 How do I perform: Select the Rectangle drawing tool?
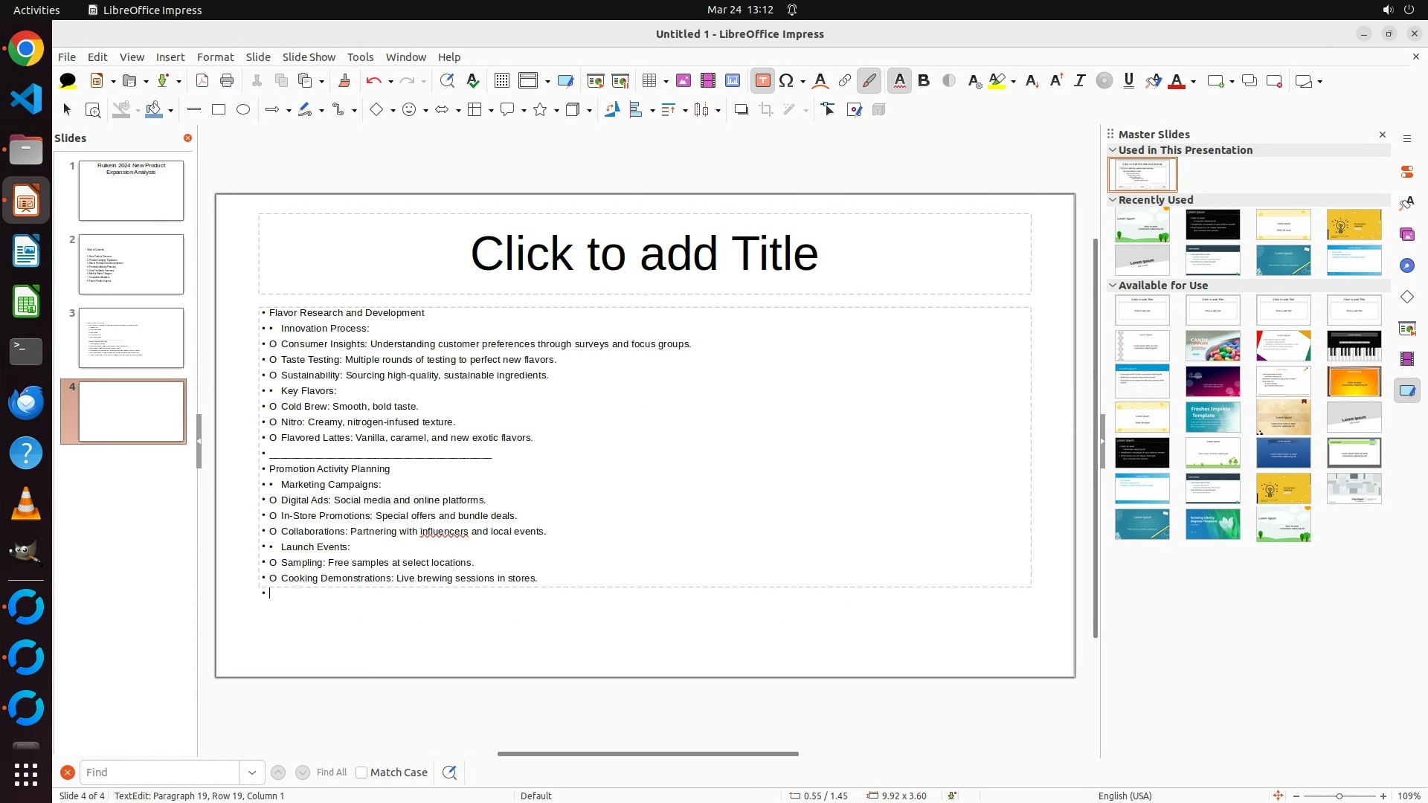[x=219, y=110]
